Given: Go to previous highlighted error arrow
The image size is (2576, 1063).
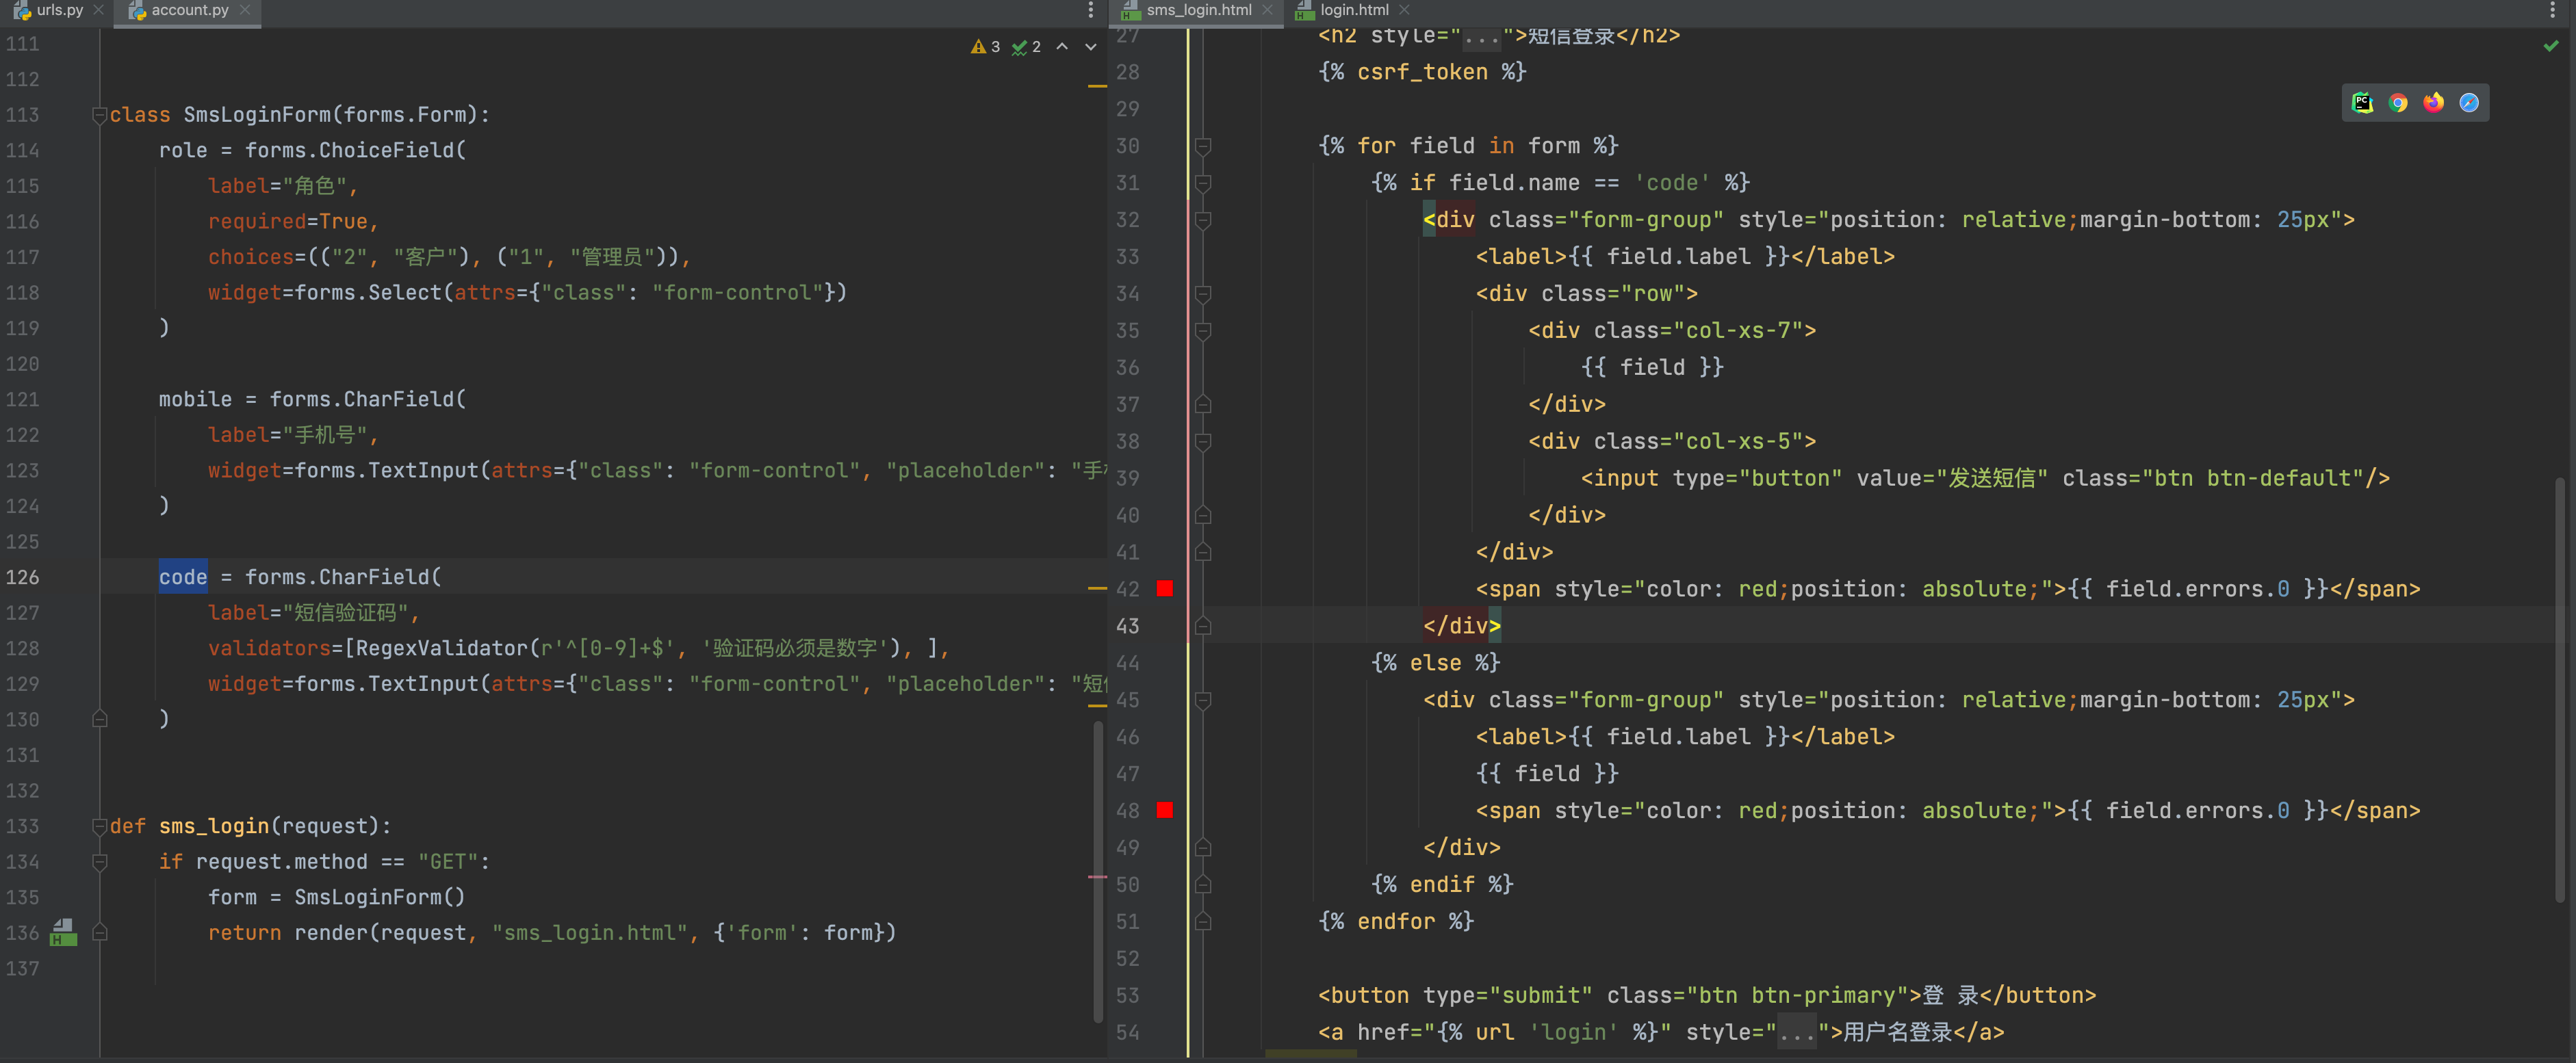Looking at the screenshot, I should [1062, 47].
